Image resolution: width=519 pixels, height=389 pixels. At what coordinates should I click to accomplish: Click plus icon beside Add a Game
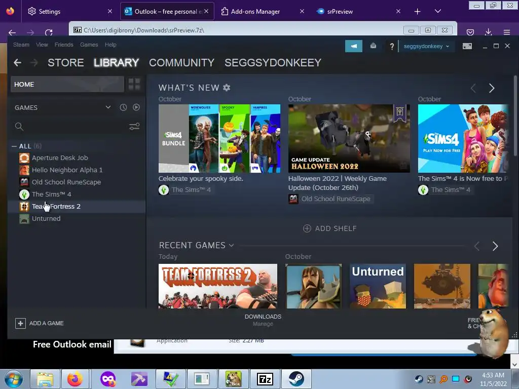[20, 323]
